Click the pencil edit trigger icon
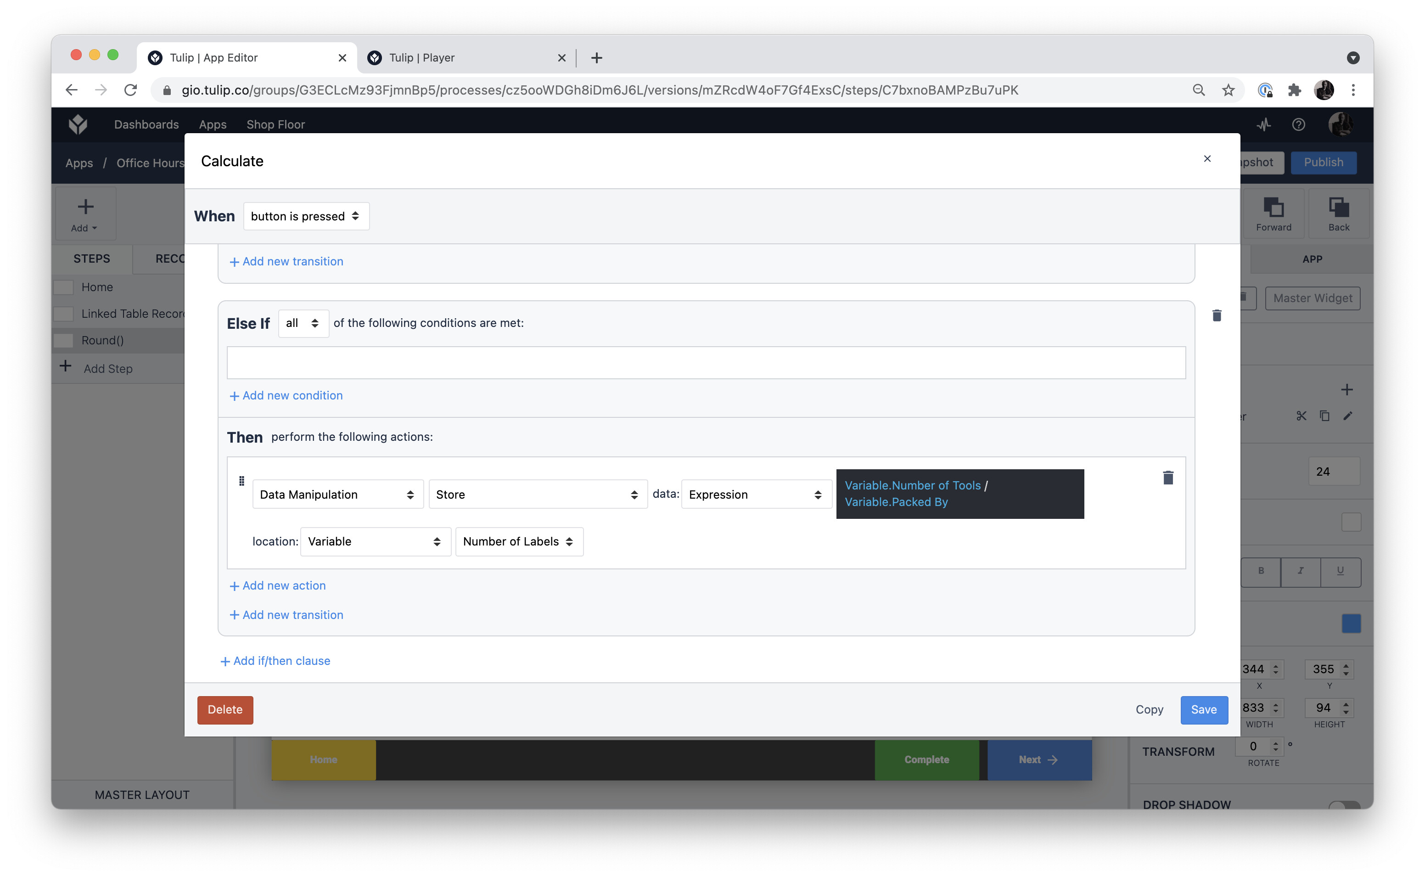Viewport: 1425px width, 877px height. coord(1348,416)
